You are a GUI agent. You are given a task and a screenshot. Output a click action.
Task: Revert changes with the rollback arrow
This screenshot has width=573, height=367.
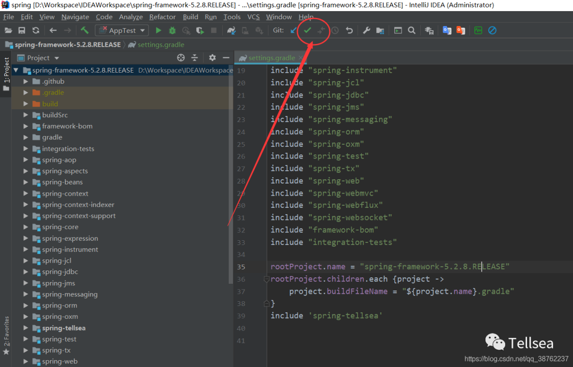(349, 30)
